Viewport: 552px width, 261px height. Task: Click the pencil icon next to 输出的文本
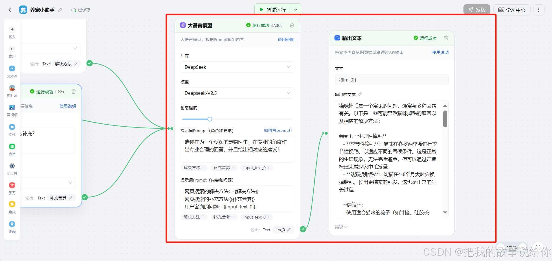pyautogui.click(x=360, y=94)
